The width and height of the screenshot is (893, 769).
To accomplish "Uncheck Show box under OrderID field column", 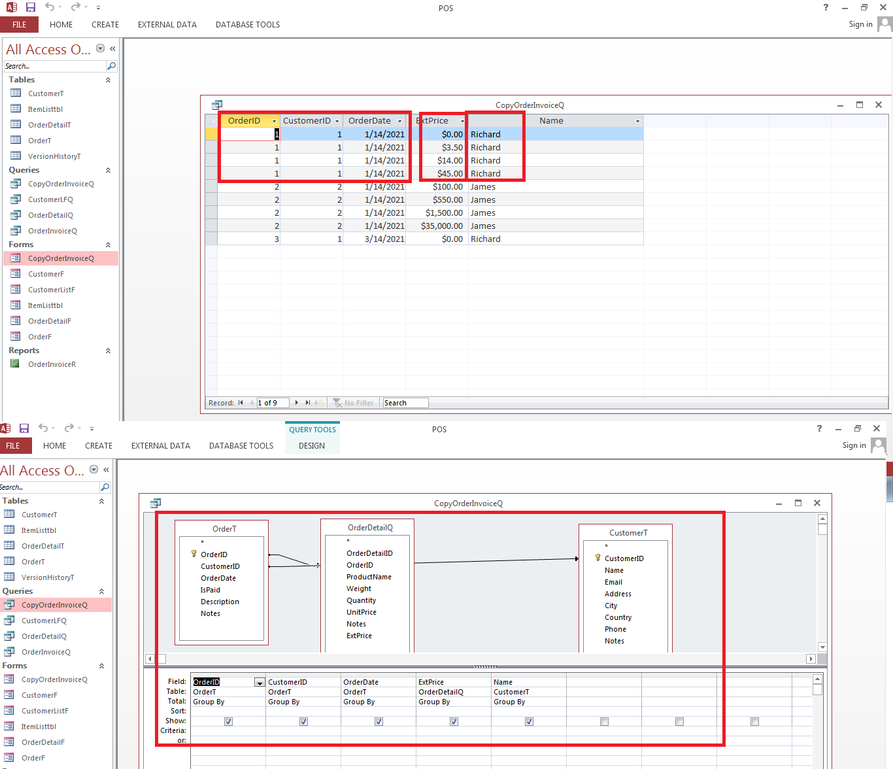I will pyautogui.click(x=228, y=721).
